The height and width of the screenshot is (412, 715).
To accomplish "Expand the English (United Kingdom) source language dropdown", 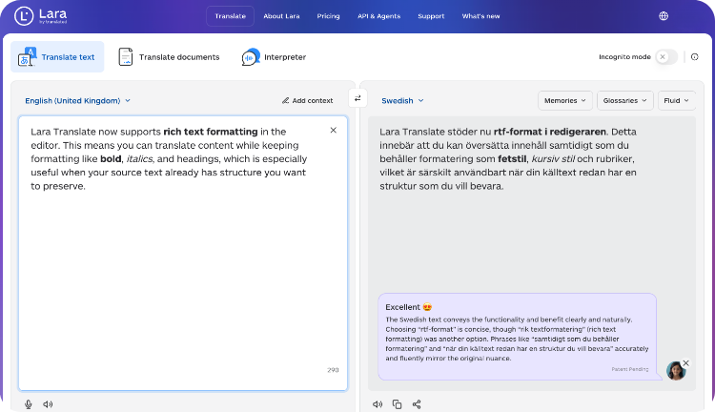I will 77,100.
